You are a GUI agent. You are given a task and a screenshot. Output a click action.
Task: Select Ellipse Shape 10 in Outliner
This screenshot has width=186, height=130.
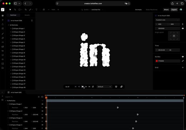tap(19, 60)
